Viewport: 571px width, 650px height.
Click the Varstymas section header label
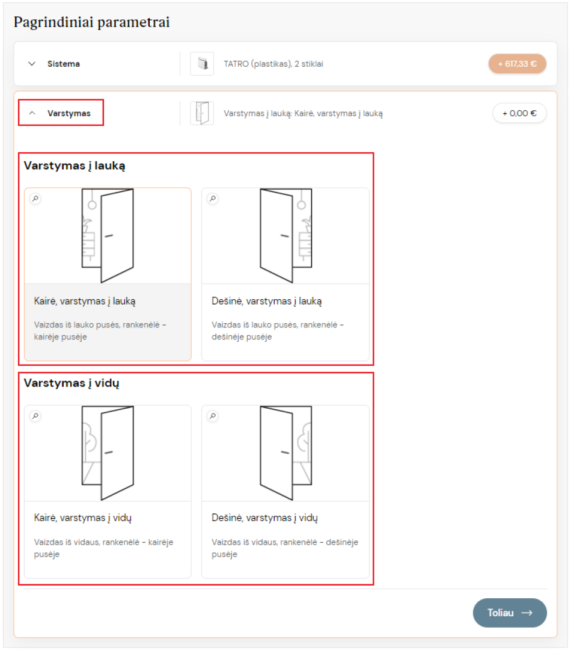click(69, 113)
